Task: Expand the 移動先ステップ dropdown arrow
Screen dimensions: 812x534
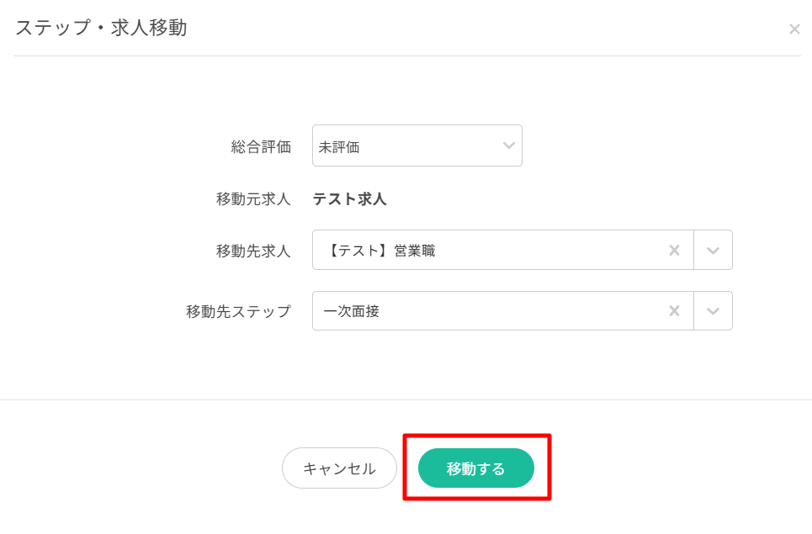Action: [713, 311]
